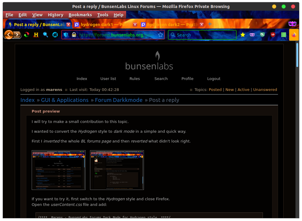Click the BunsenLabs flame logo
Screen dimensions: 302x221
coord(158,56)
